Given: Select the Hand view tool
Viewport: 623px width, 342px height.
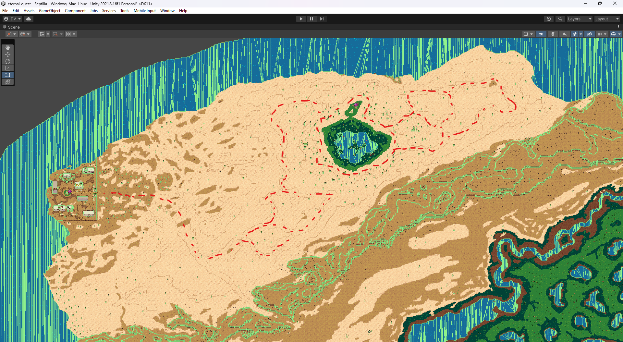Looking at the screenshot, I should (x=8, y=48).
